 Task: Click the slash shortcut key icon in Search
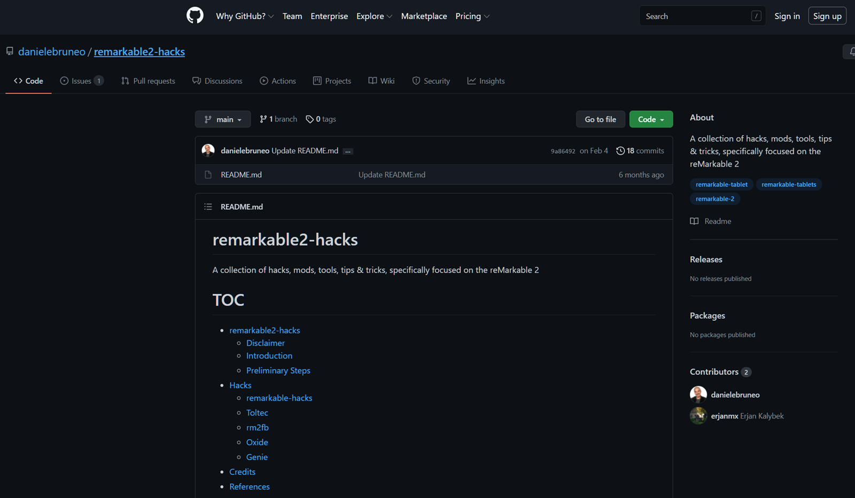[x=756, y=16]
